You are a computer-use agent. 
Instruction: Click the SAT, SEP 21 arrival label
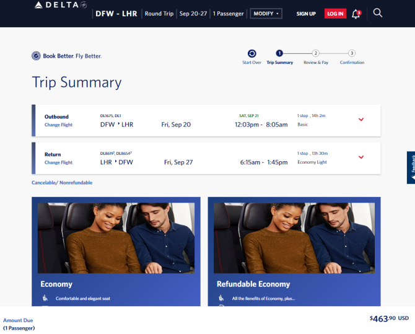coord(249,116)
